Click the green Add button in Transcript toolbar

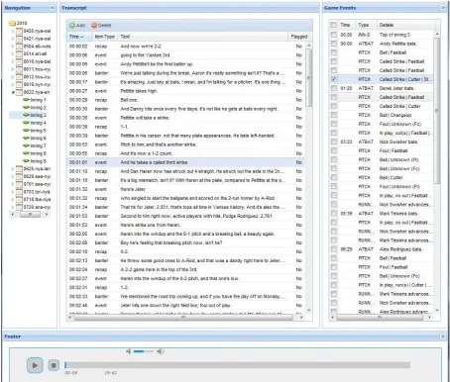coord(77,25)
